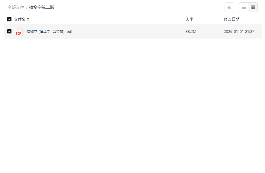Click the downward descending sort triangle

coord(28,20)
